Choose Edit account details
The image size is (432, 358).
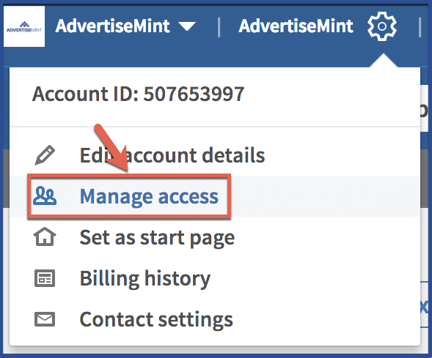point(172,155)
